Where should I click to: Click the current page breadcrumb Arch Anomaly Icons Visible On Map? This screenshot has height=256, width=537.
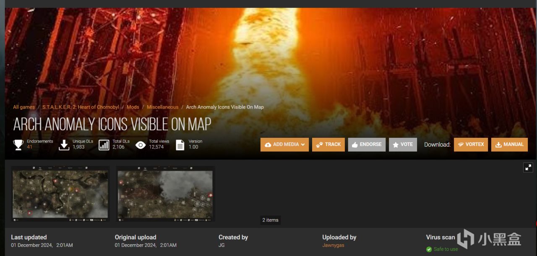(225, 107)
